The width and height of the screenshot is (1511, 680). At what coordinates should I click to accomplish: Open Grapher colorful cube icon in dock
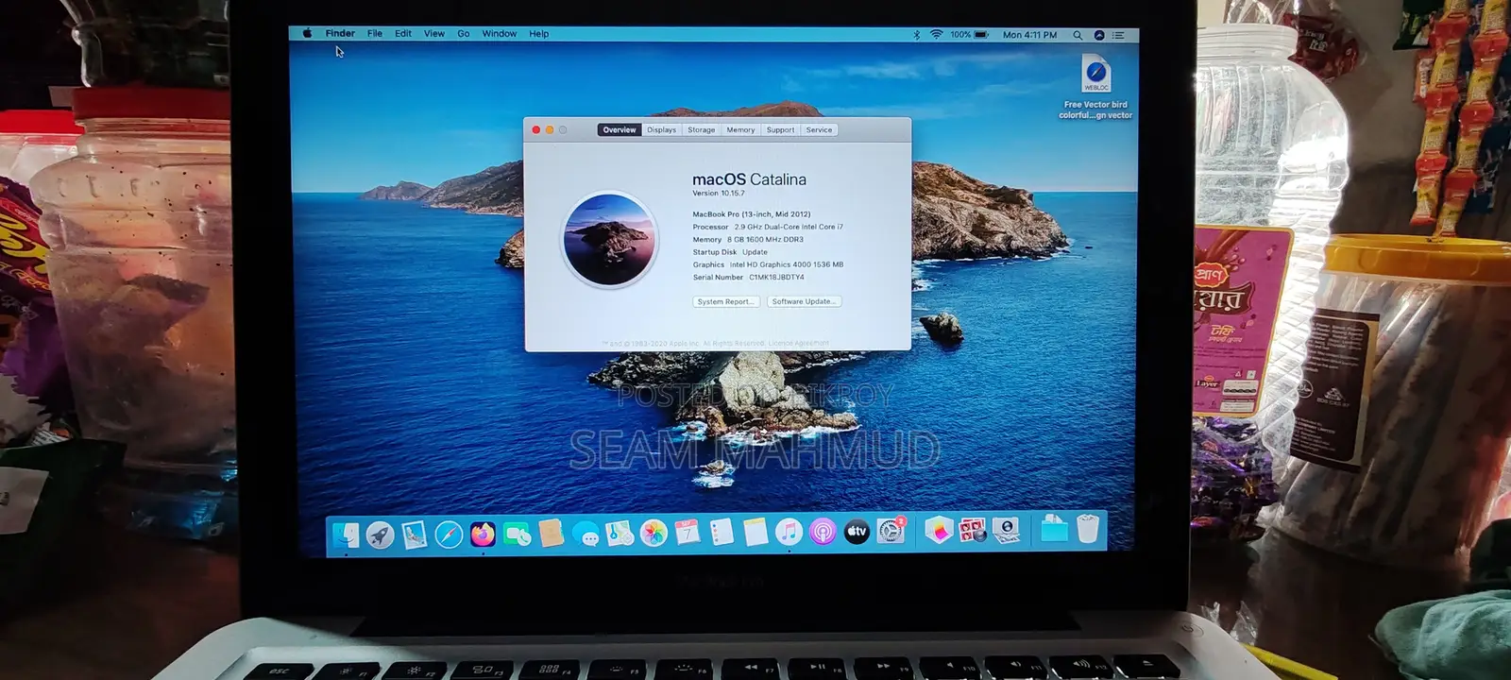938,531
